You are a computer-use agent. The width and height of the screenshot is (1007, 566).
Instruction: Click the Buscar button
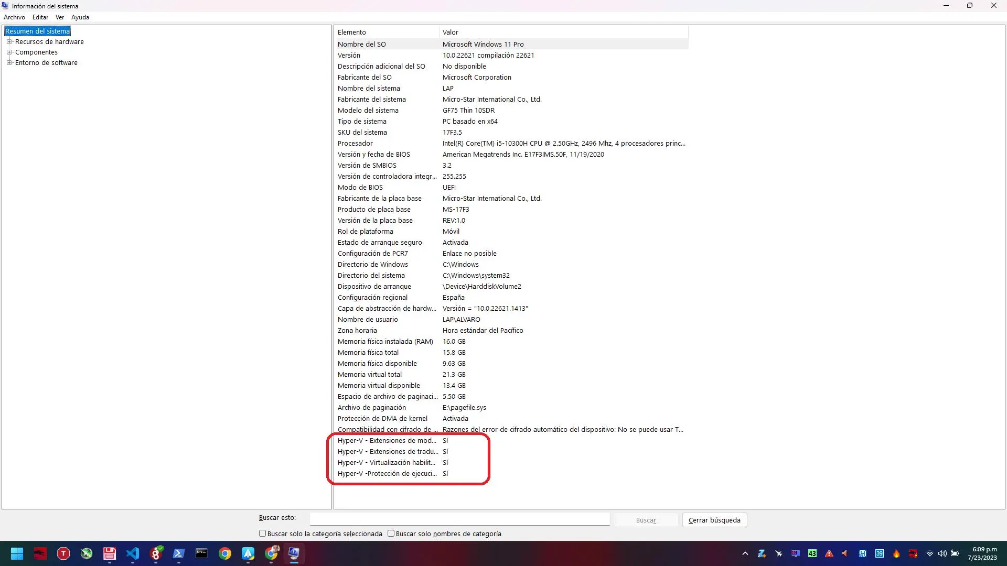[646, 520]
